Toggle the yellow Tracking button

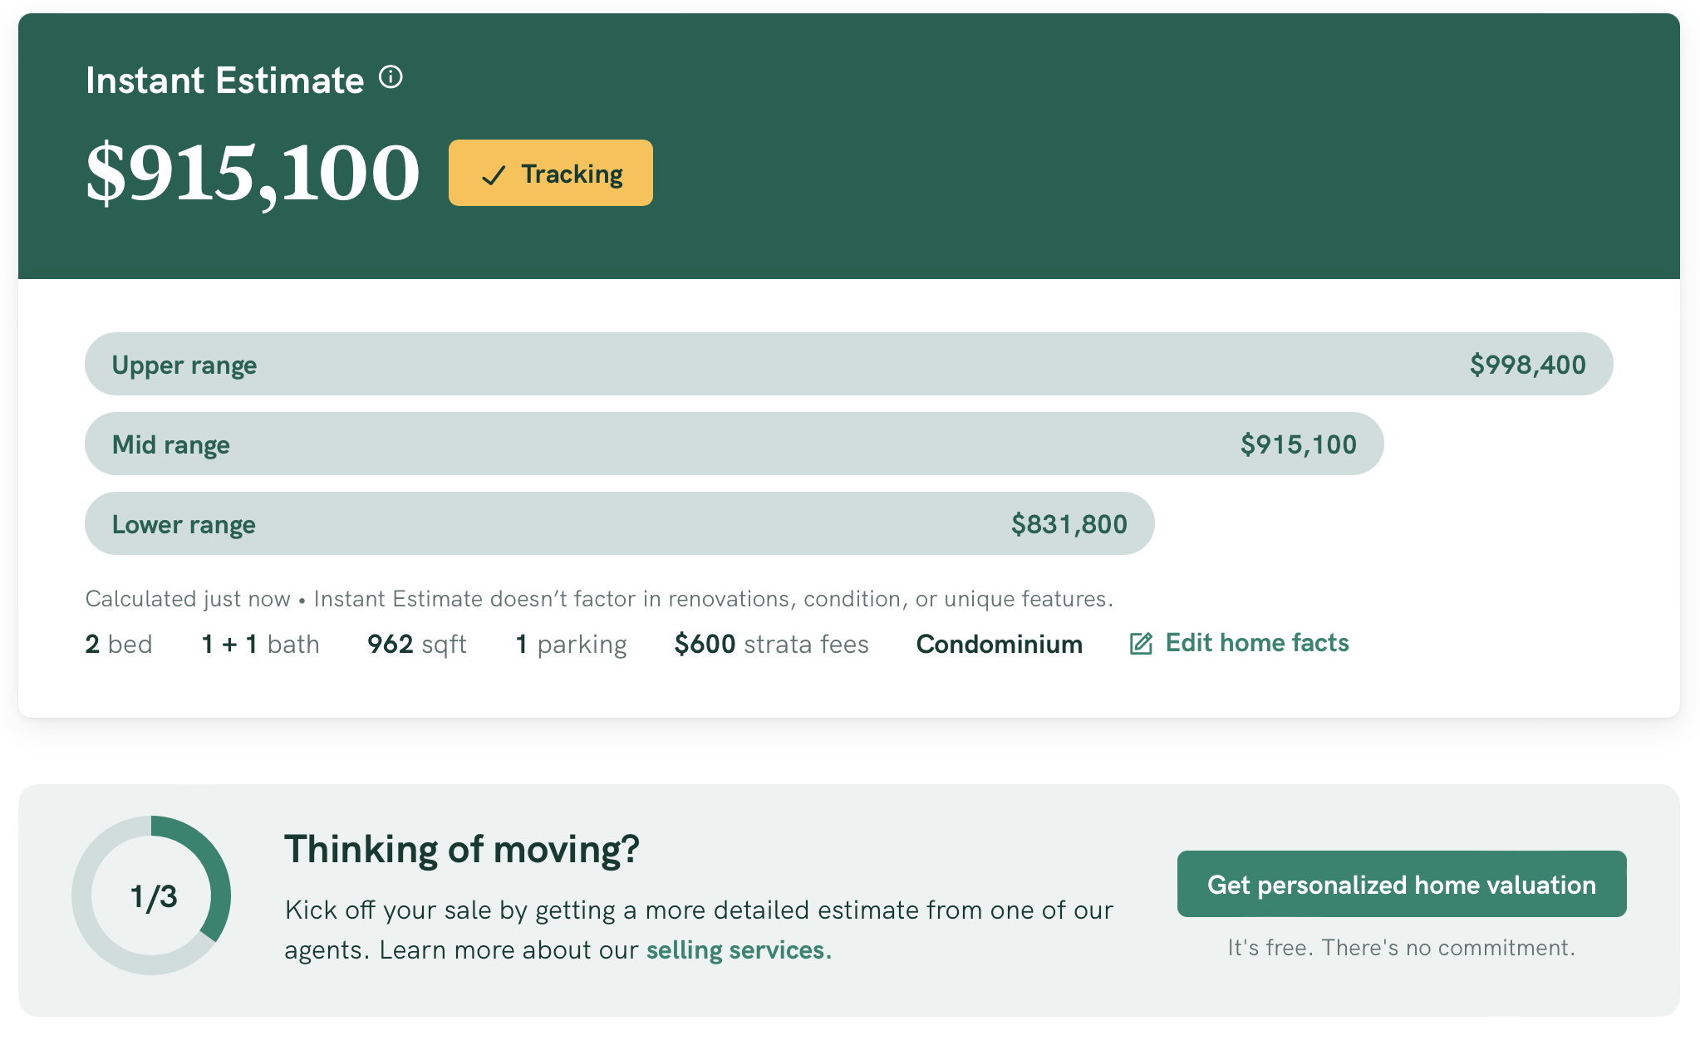coord(550,173)
